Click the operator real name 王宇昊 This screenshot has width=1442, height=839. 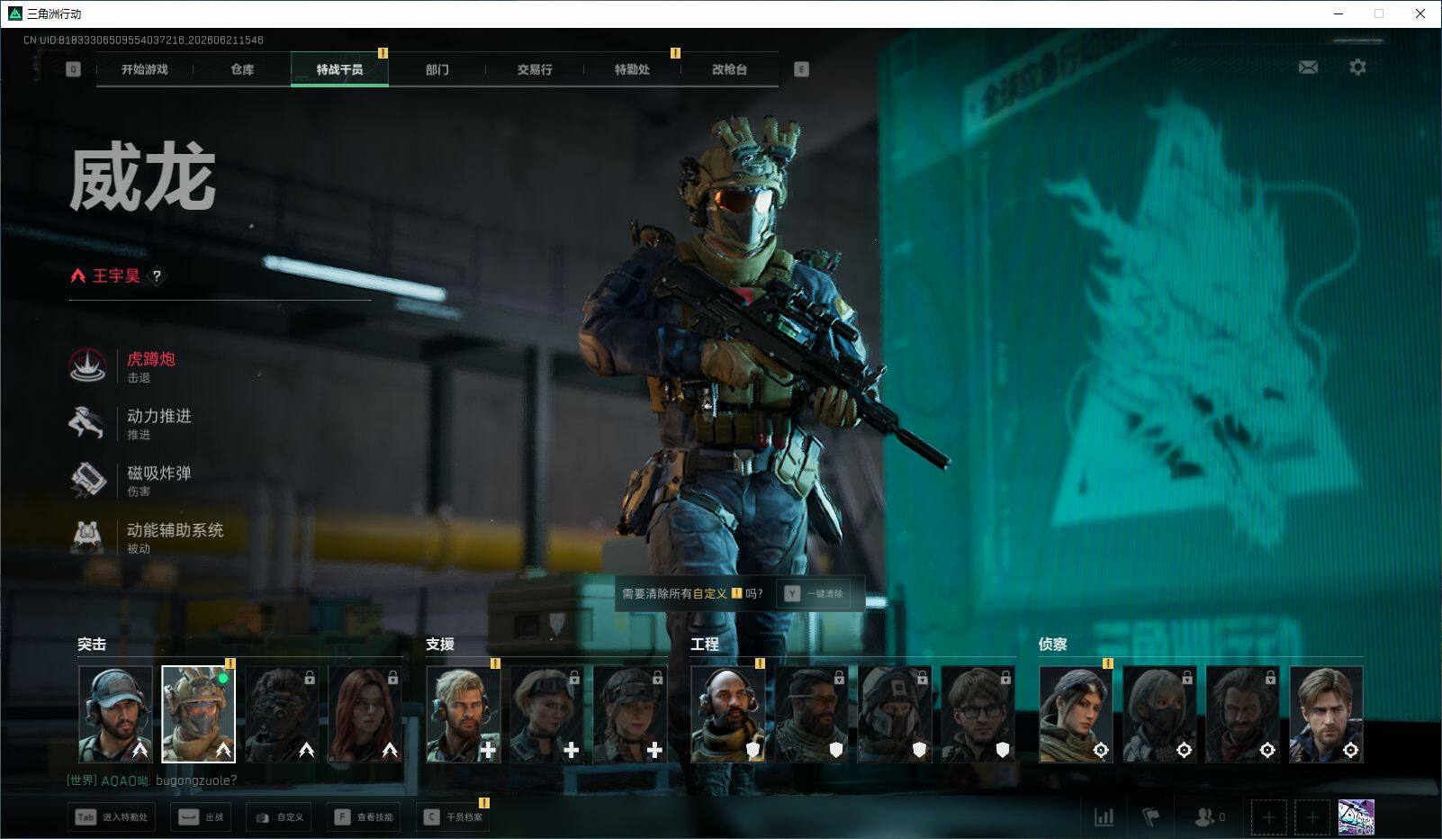116,276
